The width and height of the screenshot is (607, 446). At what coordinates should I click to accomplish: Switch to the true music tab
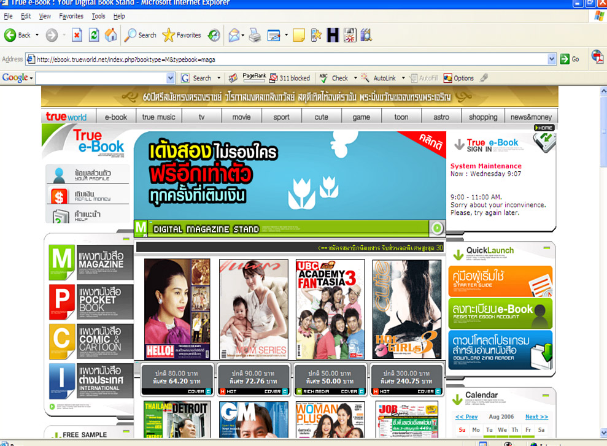coord(159,117)
